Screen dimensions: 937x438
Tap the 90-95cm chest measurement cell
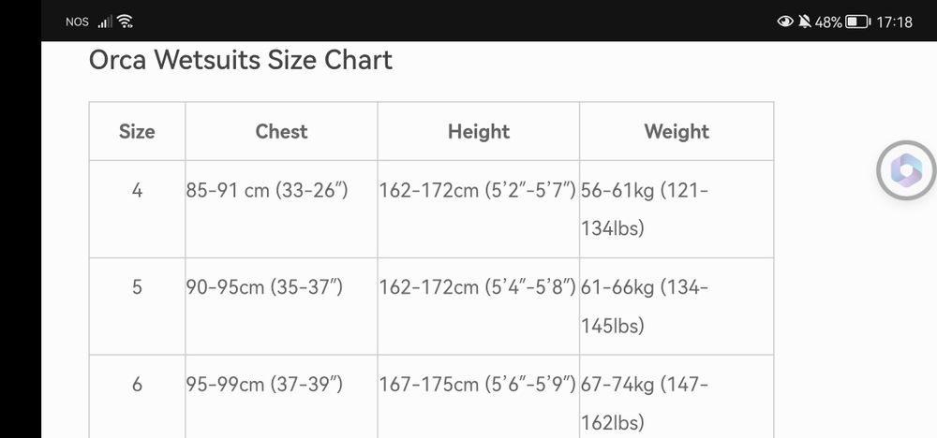point(264,287)
